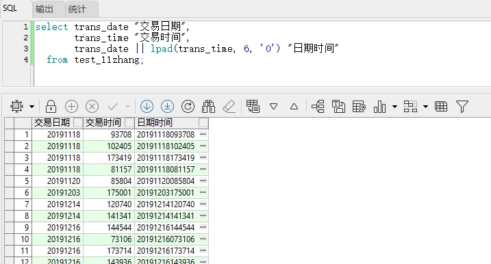
Task: Click line number 3 in editor gutter
Action: click(x=26, y=49)
